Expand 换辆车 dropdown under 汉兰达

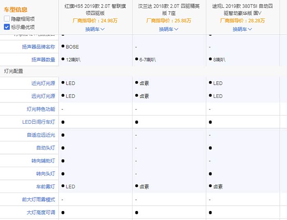click(x=169, y=29)
